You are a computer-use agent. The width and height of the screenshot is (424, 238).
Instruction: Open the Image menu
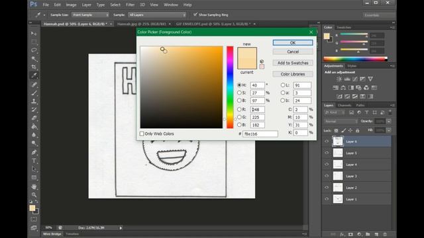point(71,5)
